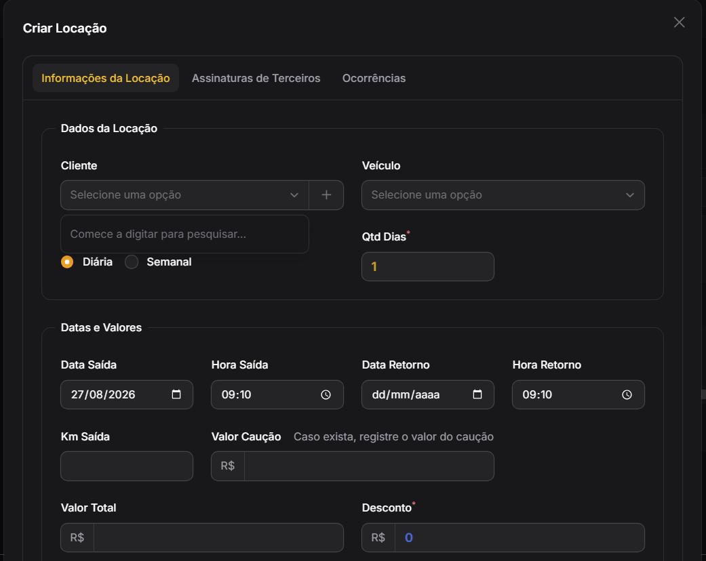Switch to Informações da Locação tab
This screenshot has height=561, width=706.
pos(106,78)
